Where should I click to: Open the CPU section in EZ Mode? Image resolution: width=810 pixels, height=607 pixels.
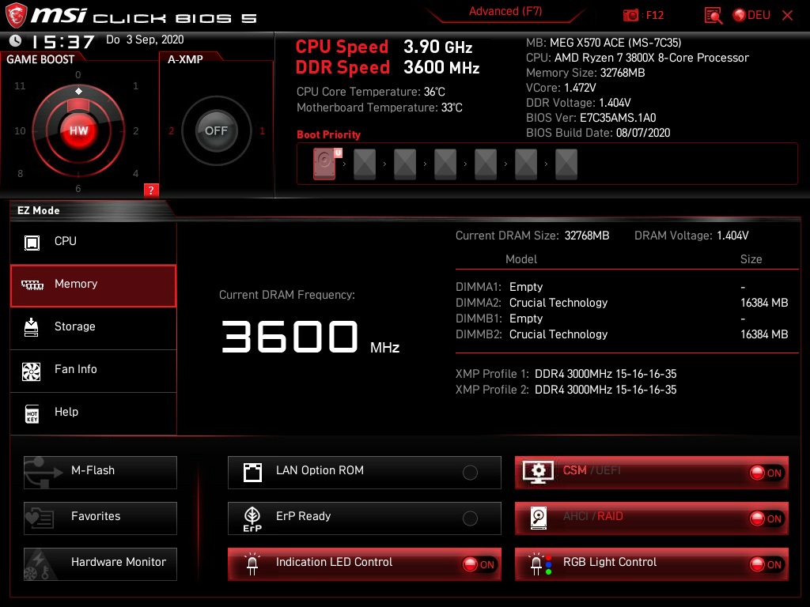tap(93, 242)
